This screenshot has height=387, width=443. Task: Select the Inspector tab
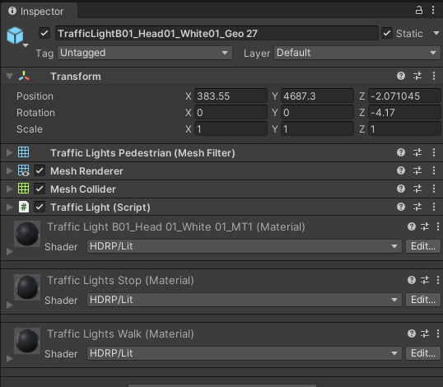click(x=39, y=12)
